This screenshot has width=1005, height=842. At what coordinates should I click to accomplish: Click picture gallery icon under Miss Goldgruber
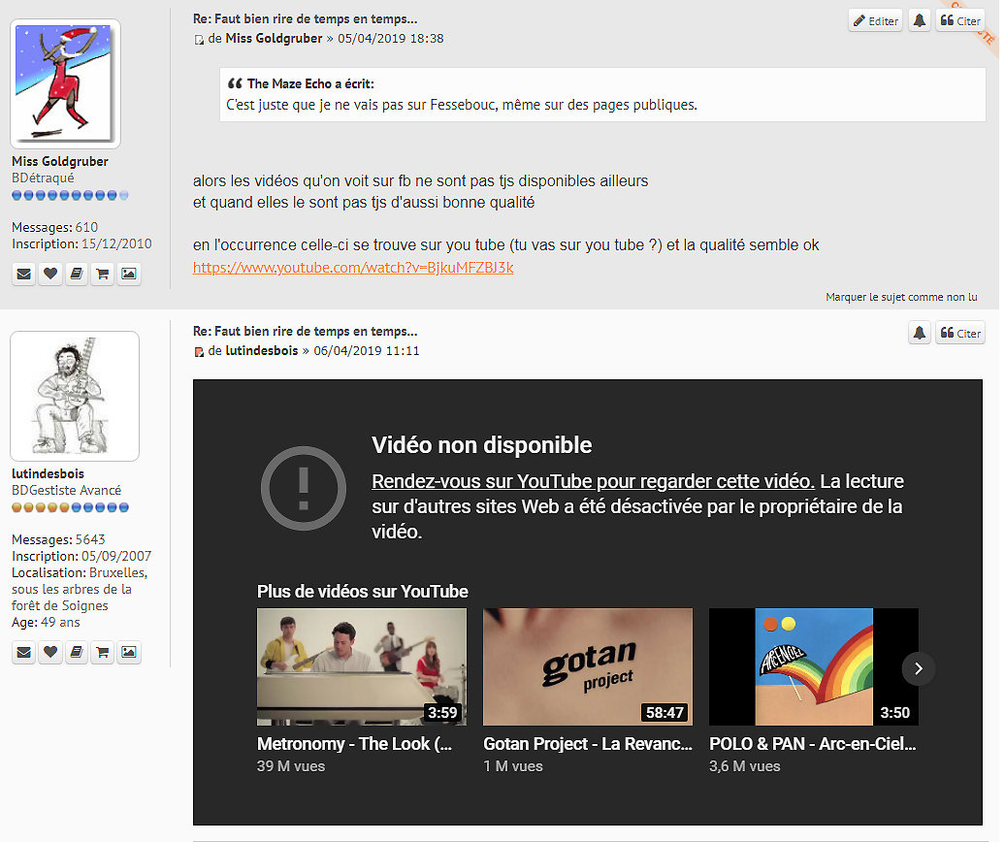(129, 275)
